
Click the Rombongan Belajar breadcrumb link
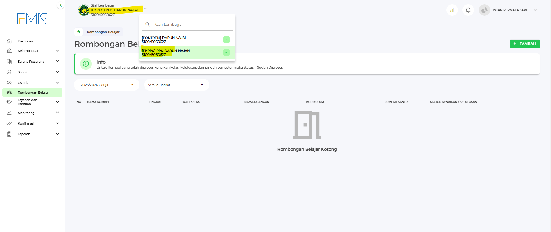[x=103, y=32]
